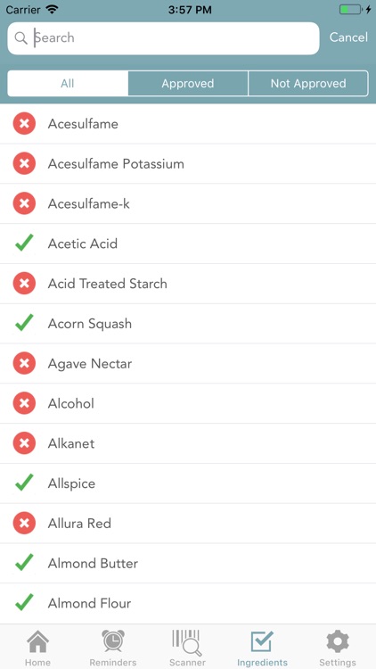Tap the Ingredients checklist icon
This screenshot has width=376, height=669.
[x=262, y=641]
